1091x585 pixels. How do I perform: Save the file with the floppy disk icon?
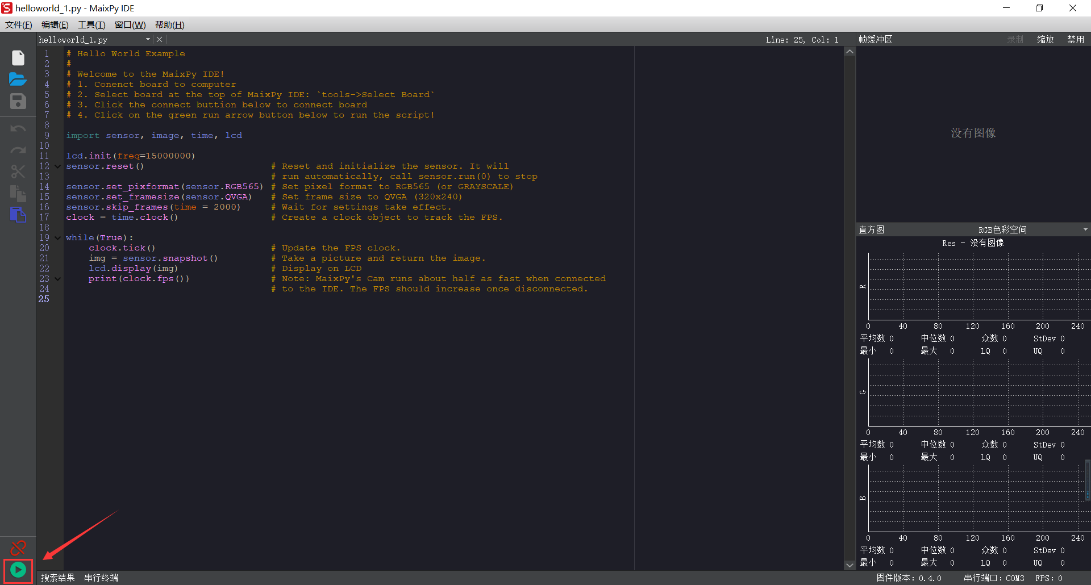pyautogui.click(x=18, y=101)
